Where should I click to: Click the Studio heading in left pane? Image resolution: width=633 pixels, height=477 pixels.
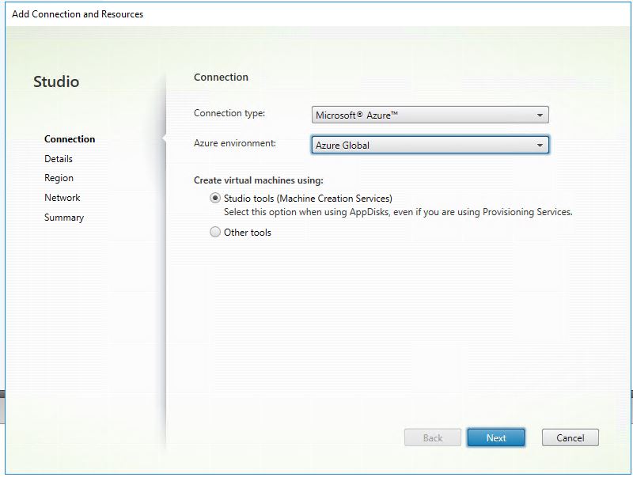(x=56, y=81)
